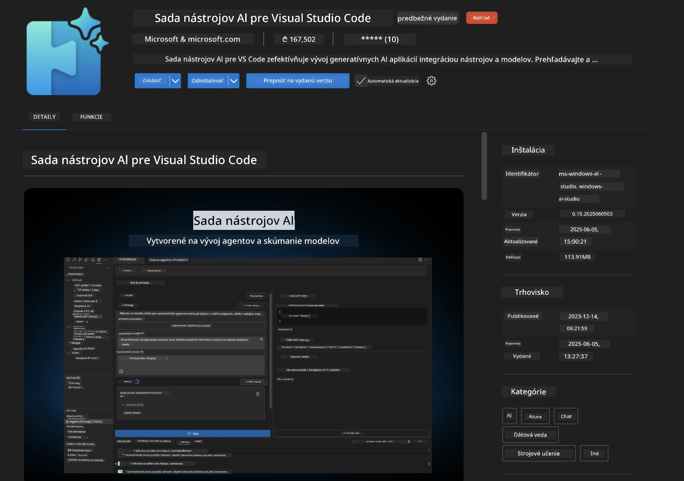684x481 pixels.
Task: Collapse the tool list chevron under local-server
Action: pos(123,405)
